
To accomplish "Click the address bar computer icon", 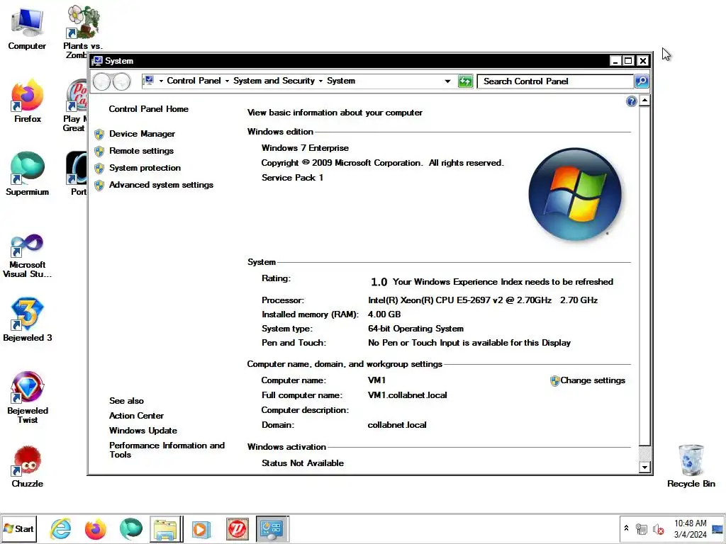I will click(x=149, y=81).
